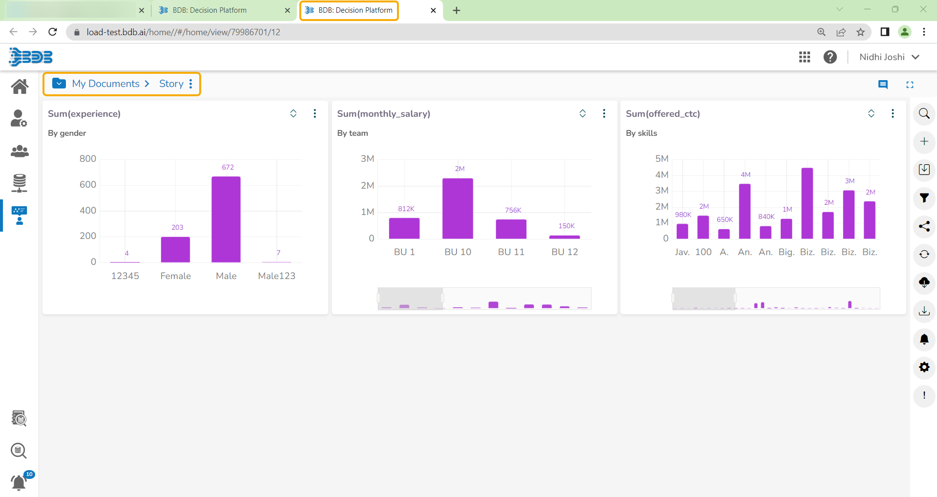Image resolution: width=937 pixels, height=497 pixels.
Task: Open the comments chat icon
Action: point(883,85)
